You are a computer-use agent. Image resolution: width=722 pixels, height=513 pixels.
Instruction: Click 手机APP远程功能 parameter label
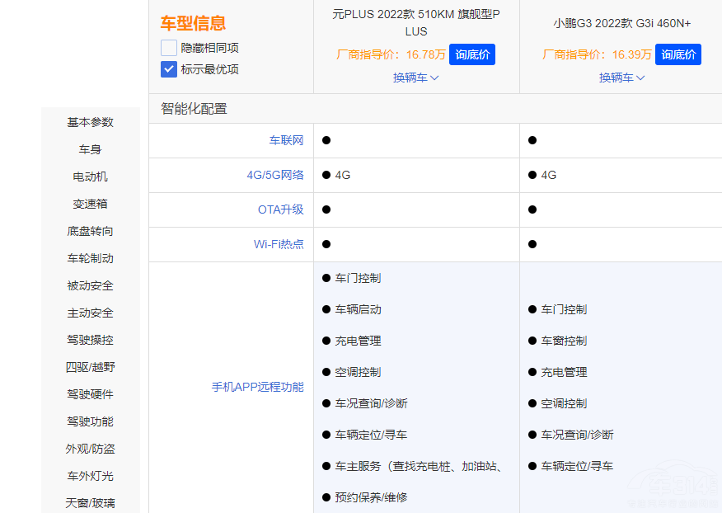point(257,387)
